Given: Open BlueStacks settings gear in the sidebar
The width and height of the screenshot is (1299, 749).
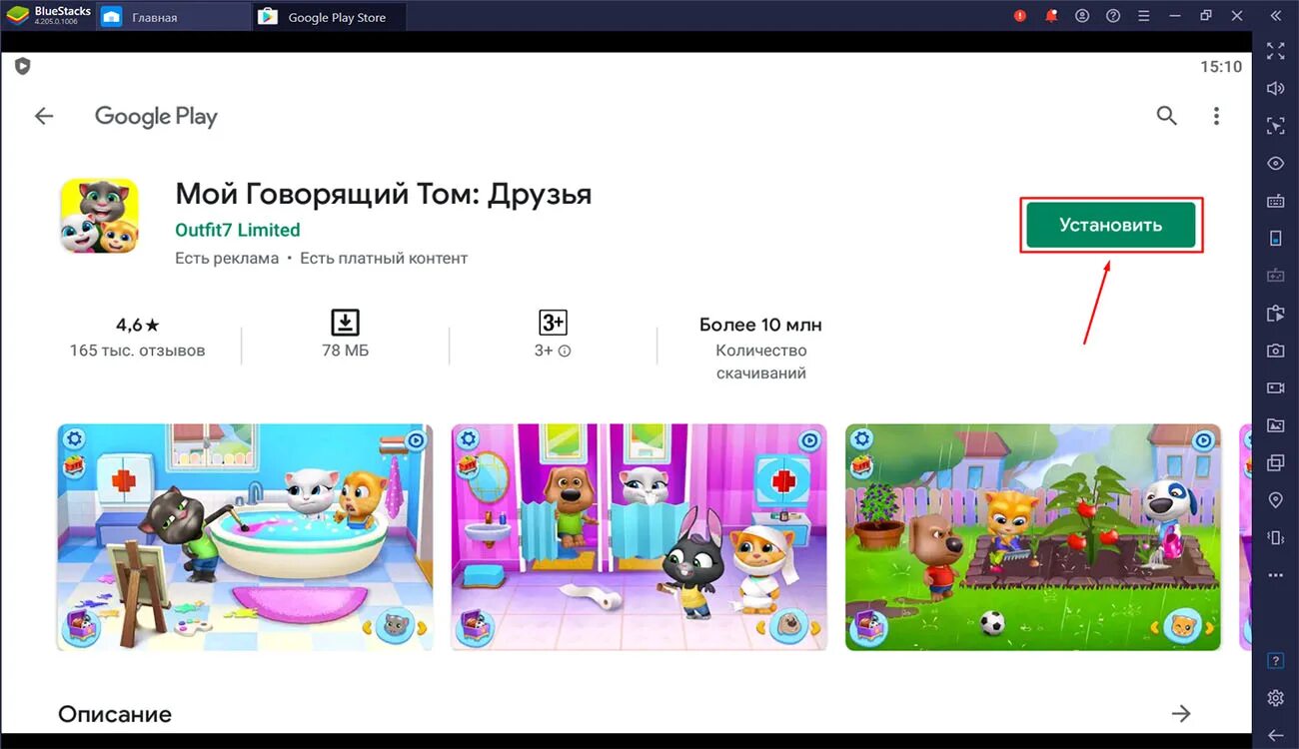Looking at the screenshot, I should 1275,698.
